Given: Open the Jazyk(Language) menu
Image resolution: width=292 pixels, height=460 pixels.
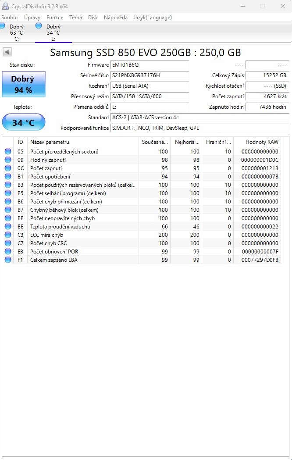Looking at the screenshot, I should (x=153, y=17).
